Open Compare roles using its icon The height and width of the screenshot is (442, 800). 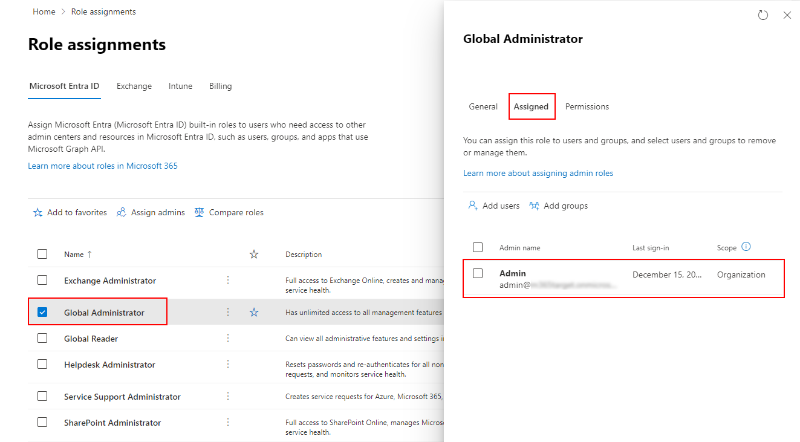[199, 212]
